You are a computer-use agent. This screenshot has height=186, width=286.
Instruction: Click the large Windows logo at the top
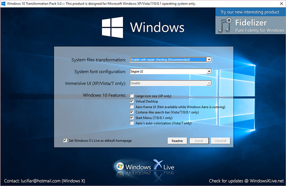coord(112,28)
